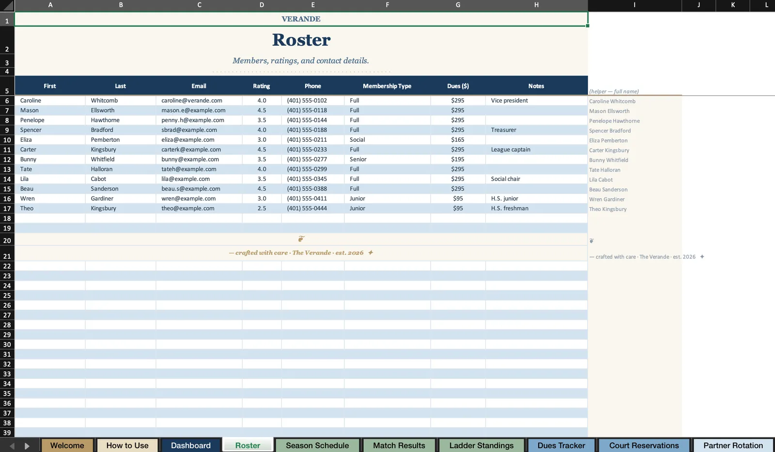The width and height of the screenshot is (775, 452).
Task: Click the Partner Rotation tab
Action: point(733,446)
